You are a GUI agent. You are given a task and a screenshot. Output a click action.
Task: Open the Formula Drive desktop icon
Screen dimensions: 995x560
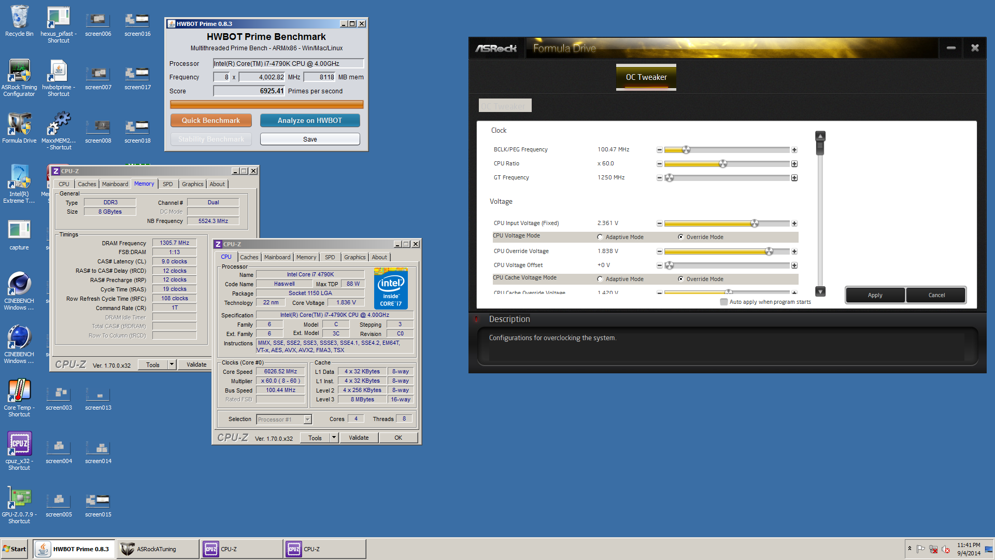pos(19,128)
